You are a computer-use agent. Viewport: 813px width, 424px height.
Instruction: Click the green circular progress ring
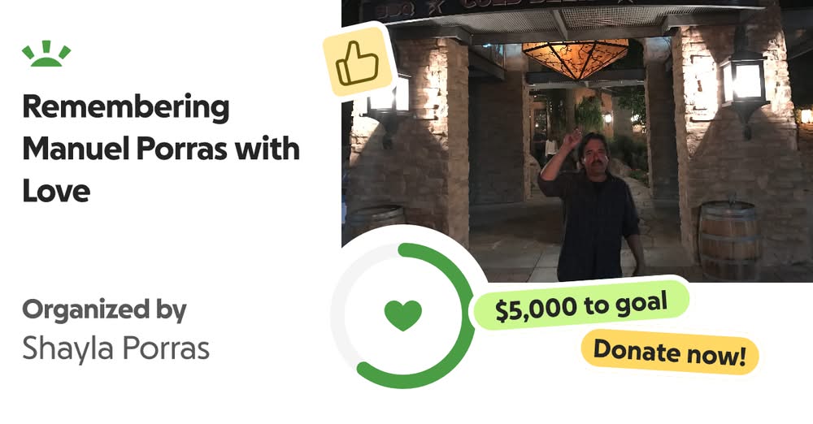click(x=403, y=315)
